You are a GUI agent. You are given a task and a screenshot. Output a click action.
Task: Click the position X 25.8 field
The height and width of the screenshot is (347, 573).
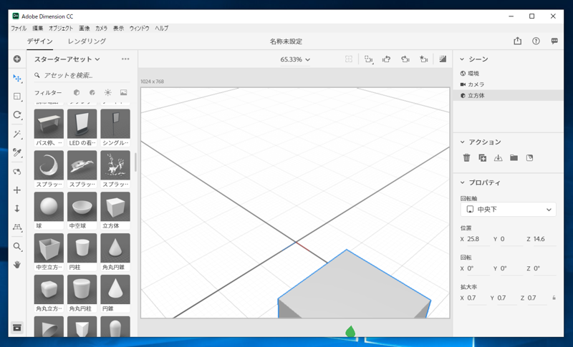(478, 239)
